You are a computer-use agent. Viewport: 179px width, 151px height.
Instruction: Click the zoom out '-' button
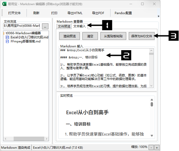pyautogui.click(x=151, y=148)
